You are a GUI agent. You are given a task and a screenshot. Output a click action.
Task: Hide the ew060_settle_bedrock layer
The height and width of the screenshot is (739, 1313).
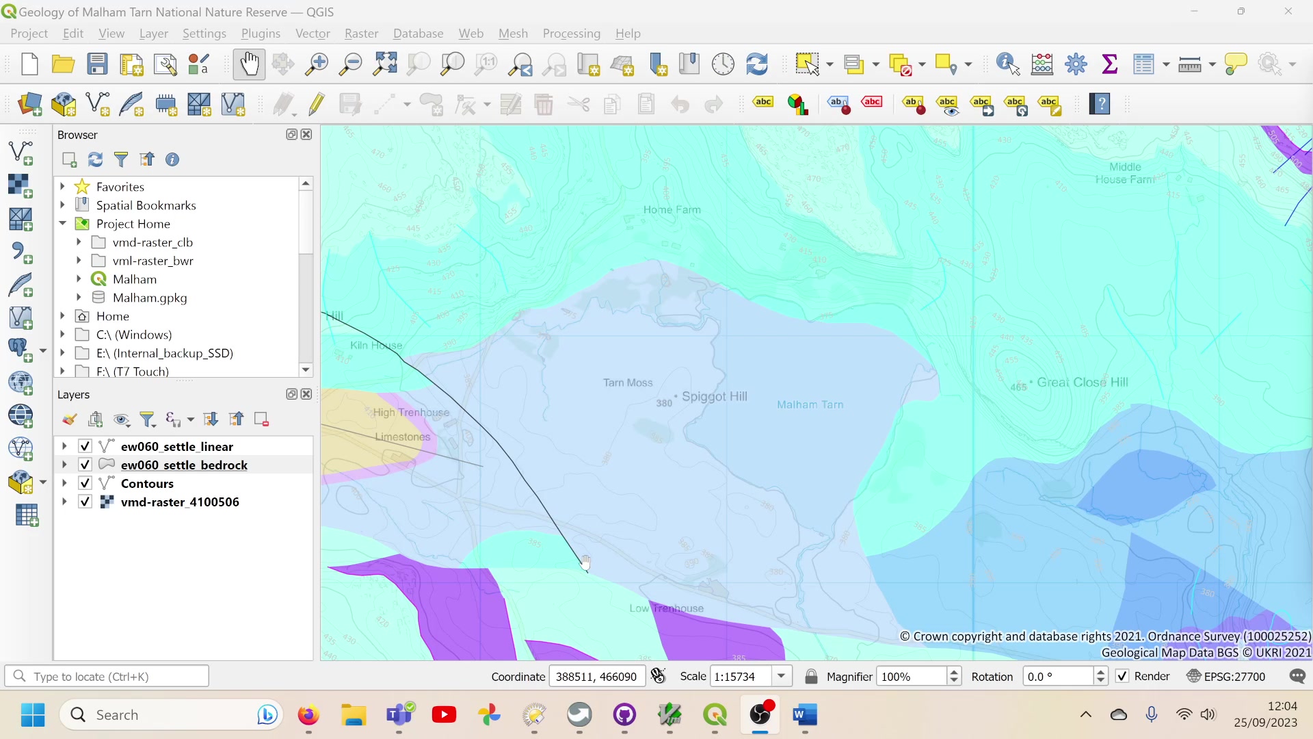click(85, 465)
